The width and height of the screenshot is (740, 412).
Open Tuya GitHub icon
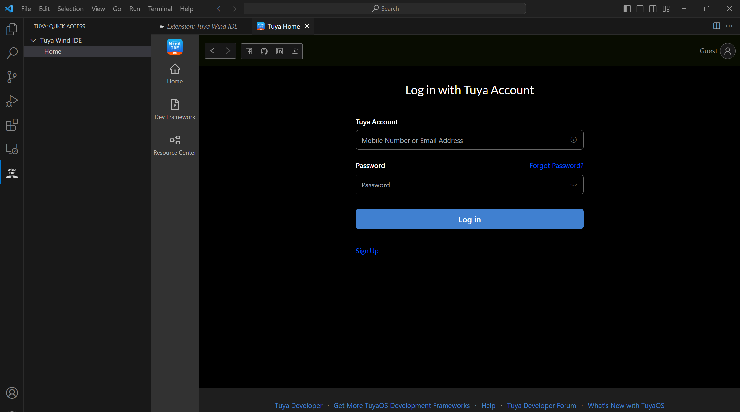pyautogui.click(x=264, y=51)
